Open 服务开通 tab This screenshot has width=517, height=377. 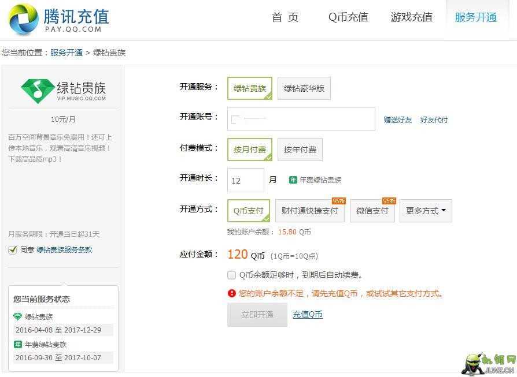(476, 17)
